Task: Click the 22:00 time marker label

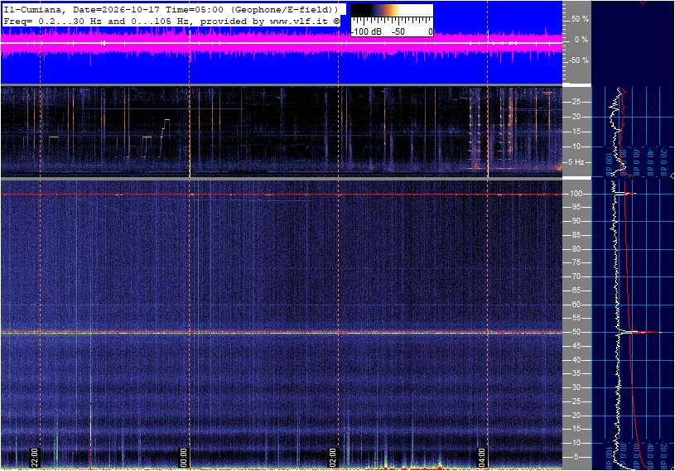Action: tap(35, 457)
